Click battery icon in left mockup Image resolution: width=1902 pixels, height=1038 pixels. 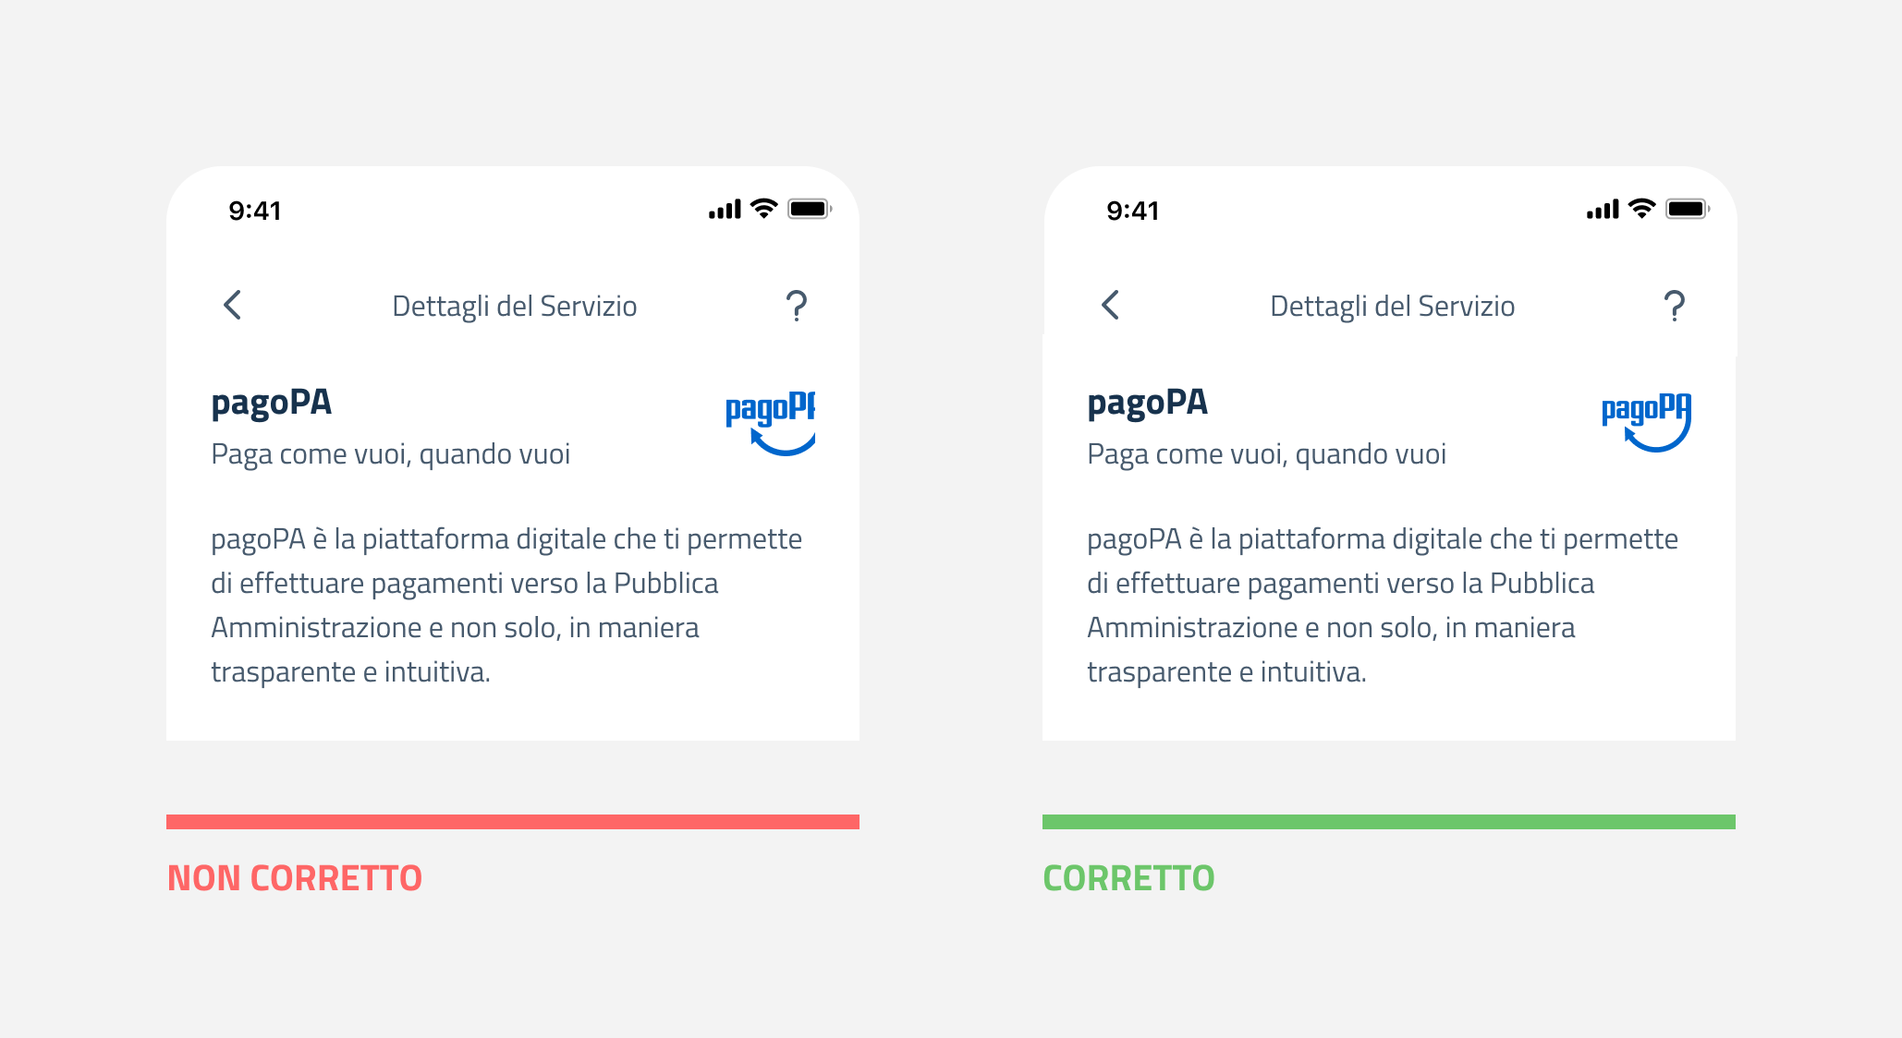point(809,209)
